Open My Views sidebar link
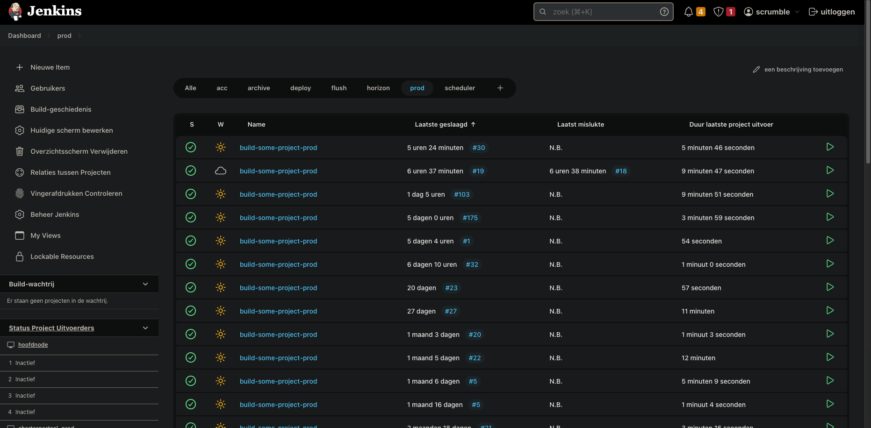The height and width of the screenshot is (428, 871). coord(45,235)
